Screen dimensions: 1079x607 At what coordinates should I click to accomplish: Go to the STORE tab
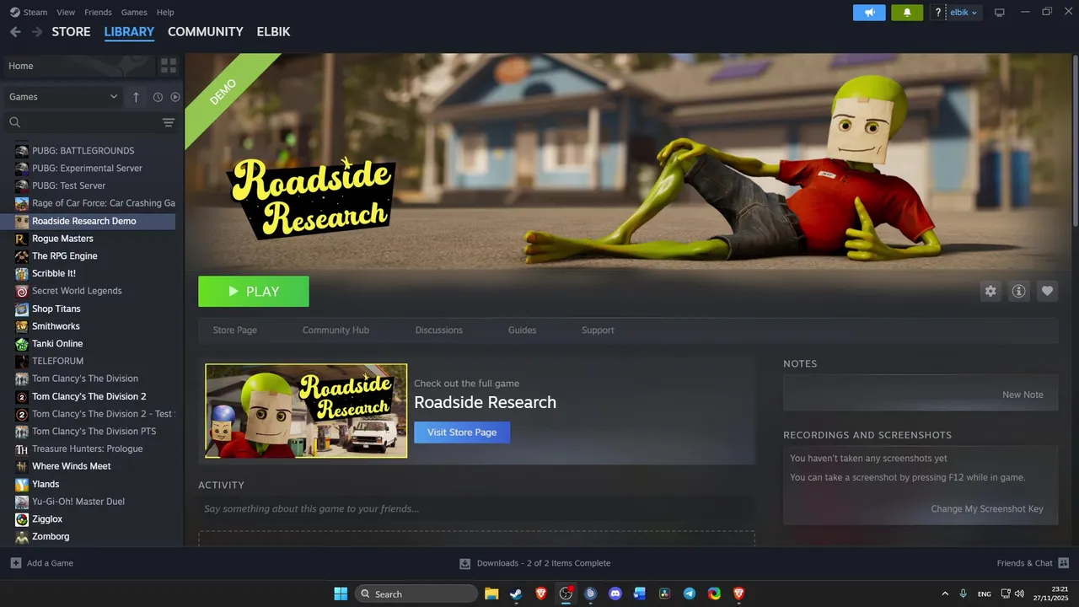click(71, 32)
